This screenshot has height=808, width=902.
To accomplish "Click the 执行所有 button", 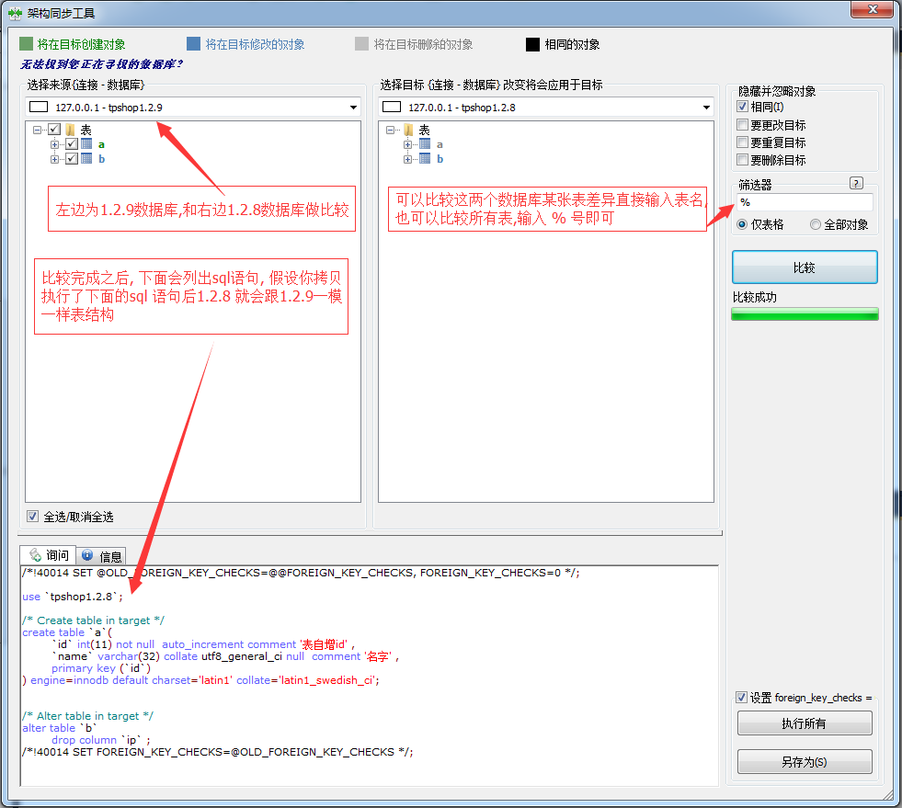I will tap(805, 723).
